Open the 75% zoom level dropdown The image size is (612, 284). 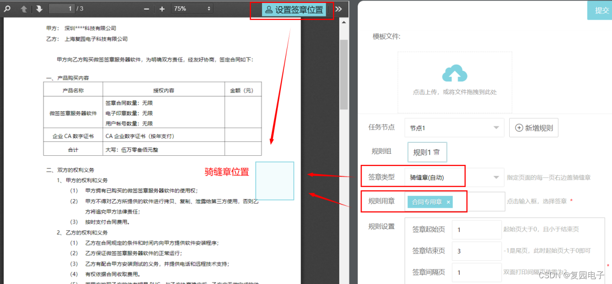pos(192,9)
